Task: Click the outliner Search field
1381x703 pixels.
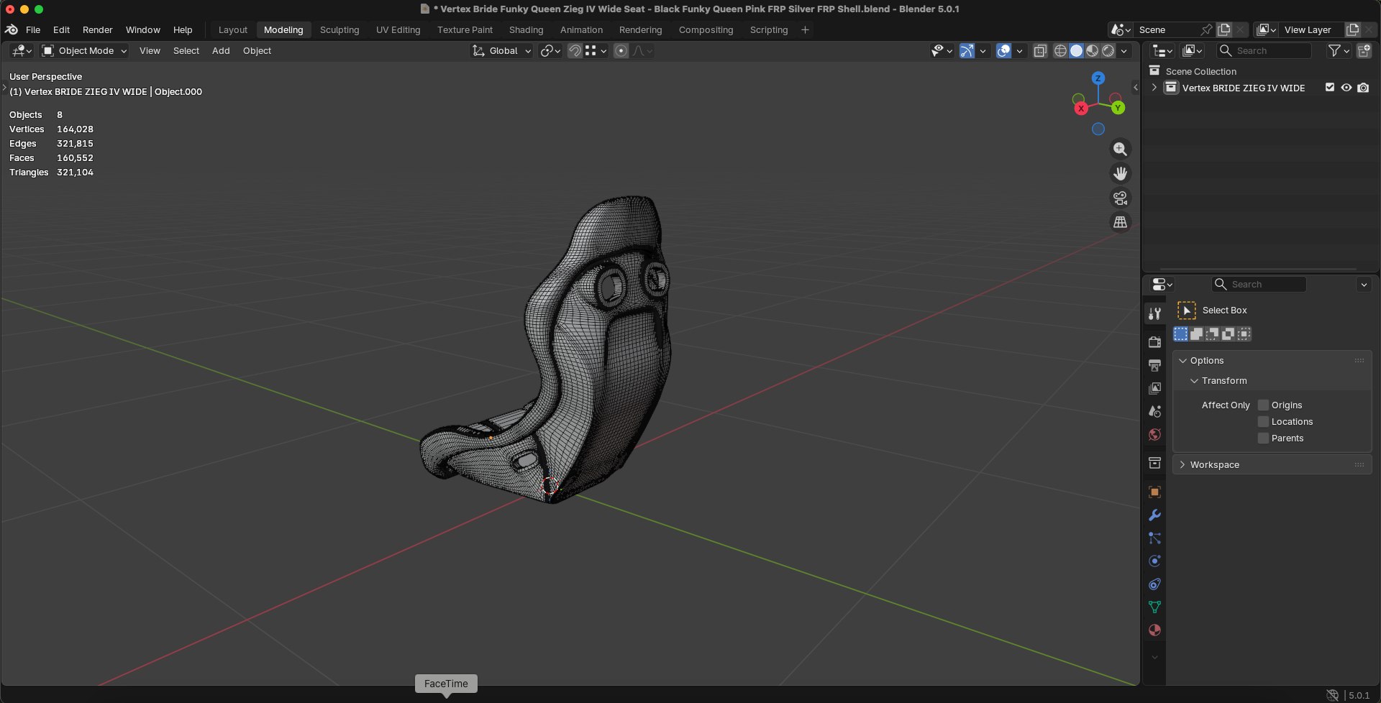Action: [1264, 51]
